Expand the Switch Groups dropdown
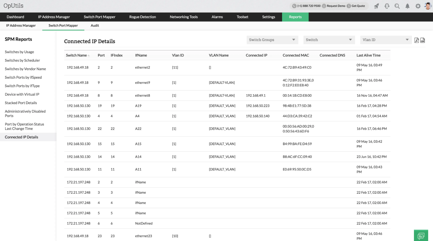The image size is (433, 241). coord(272,40)
